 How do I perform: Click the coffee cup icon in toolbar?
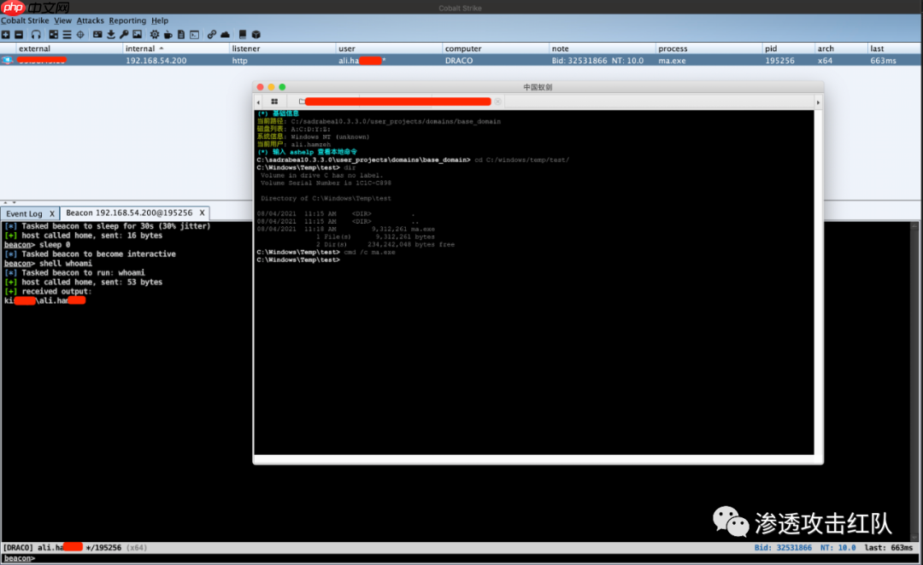(168, 34)
